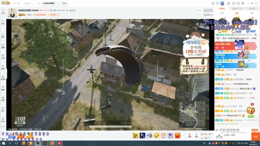Expand more gifts with the up chevron
The width and height of the screenshot is (260, 146).
[x=183, y=136]
